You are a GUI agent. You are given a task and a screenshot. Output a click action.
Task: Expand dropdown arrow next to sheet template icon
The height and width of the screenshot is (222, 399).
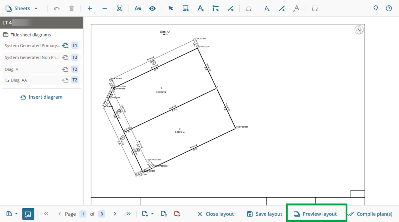click(x=16, y=214)
